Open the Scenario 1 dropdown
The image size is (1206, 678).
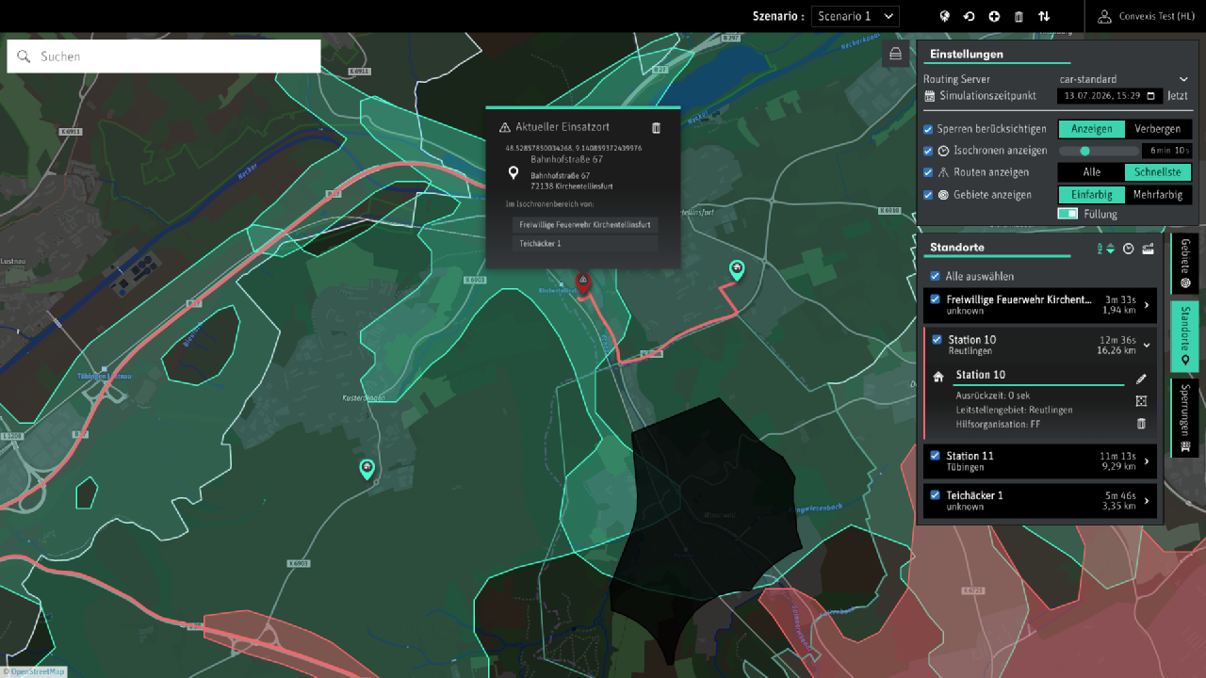pyautogui.click(x=856, y=16)
